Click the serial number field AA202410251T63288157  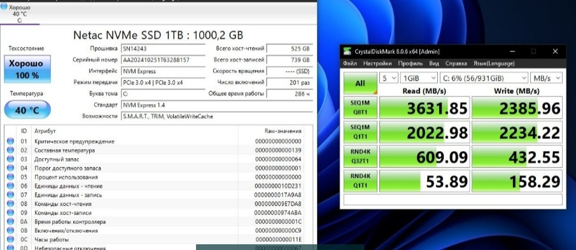[163, 60]
